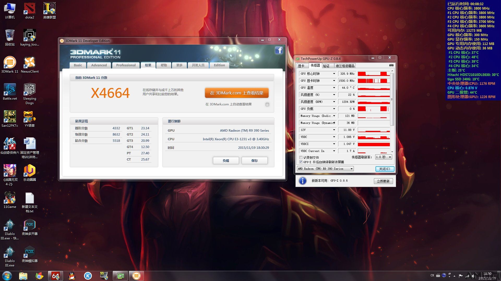Open the AIDA64 taskbar icon

click(x=56, y=276)
